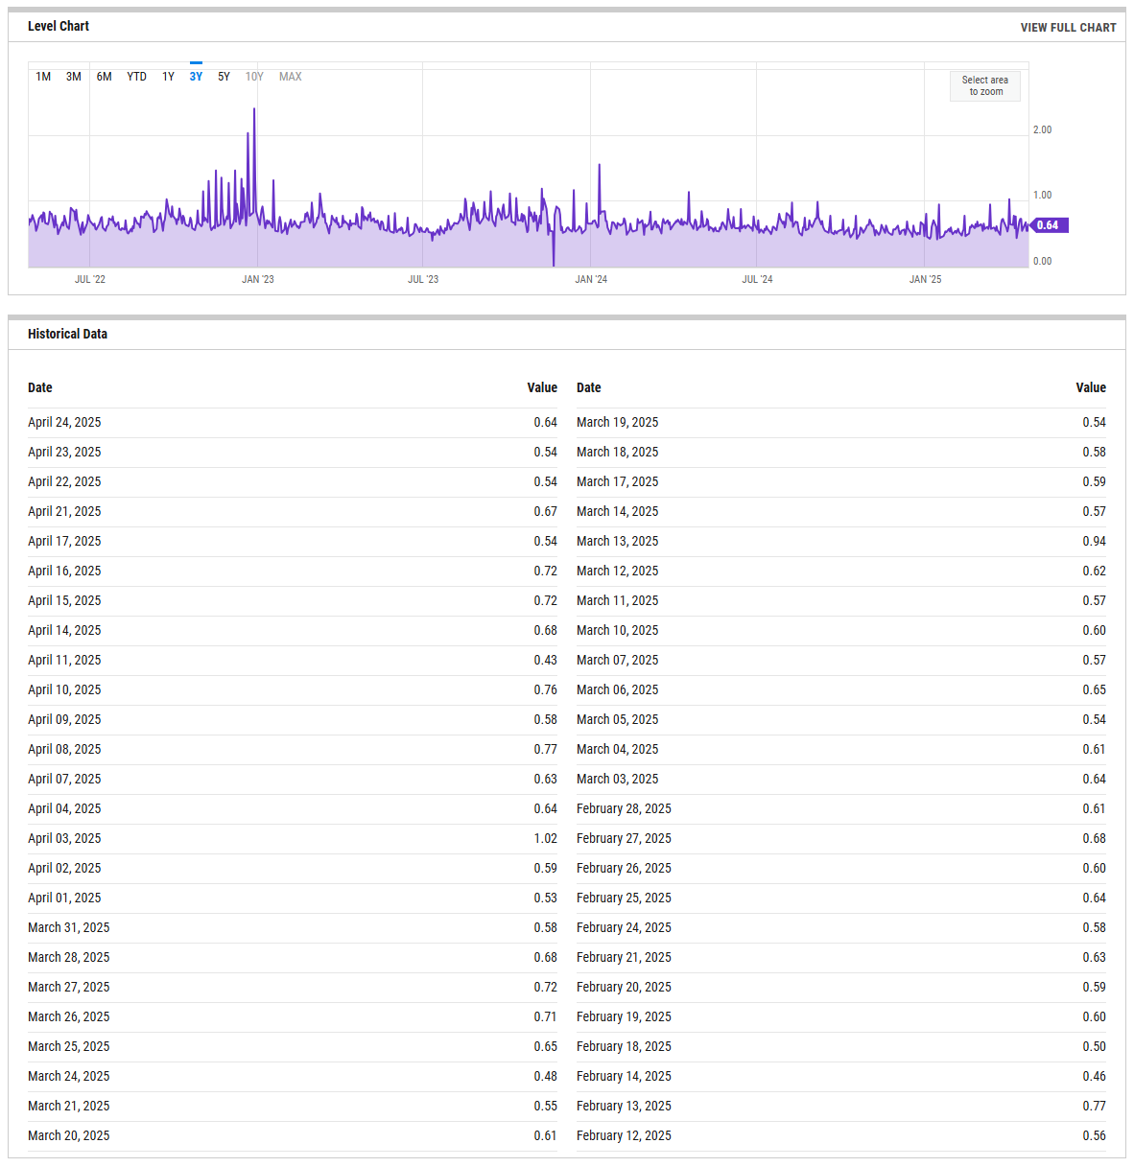
Task: Click the JAN '23 axis label
Action: coord(257,280)
